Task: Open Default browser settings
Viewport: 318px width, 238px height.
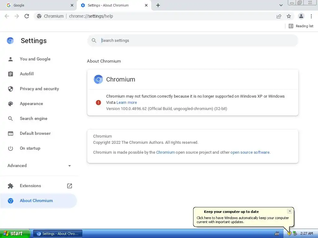Action: click(x=39, y=133)
